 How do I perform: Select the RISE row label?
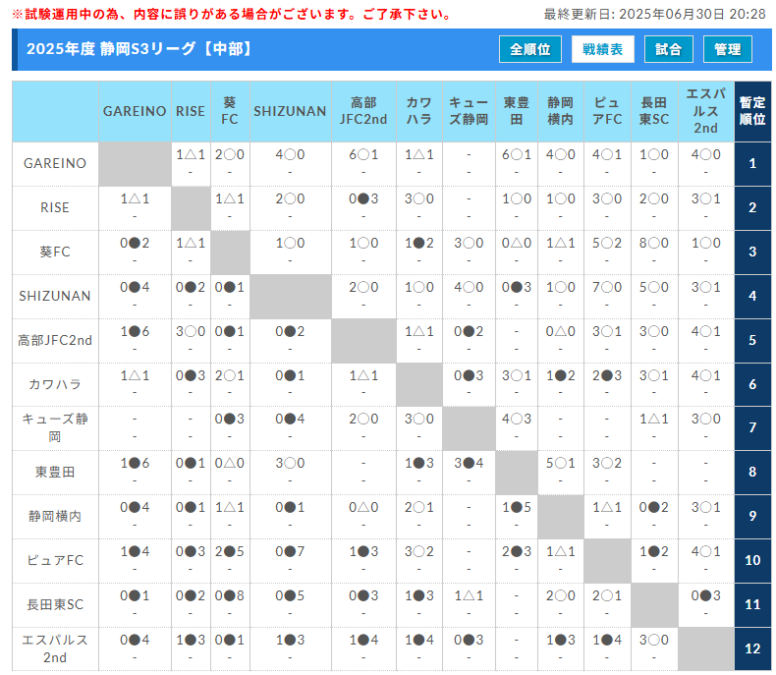tap(55, 207)
